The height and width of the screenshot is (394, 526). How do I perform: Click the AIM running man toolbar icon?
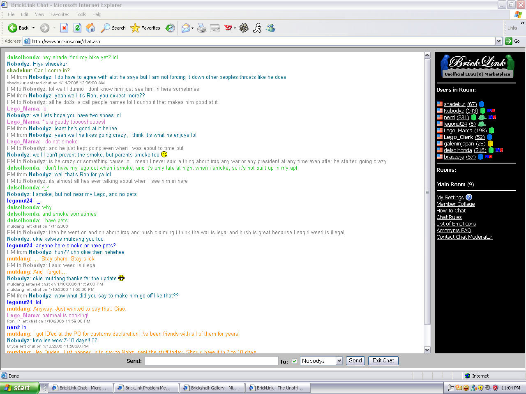(x=257, y=28)
